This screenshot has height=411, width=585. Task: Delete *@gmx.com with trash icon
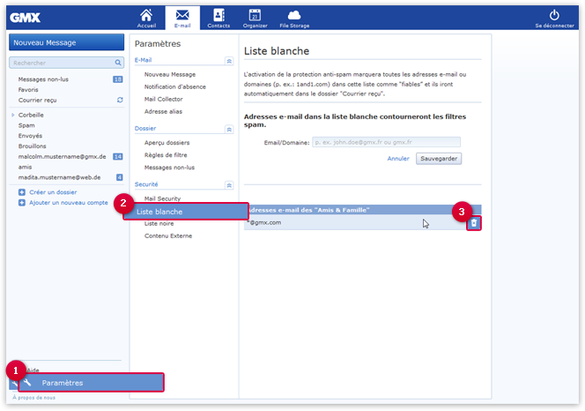[x=474, y=223]
